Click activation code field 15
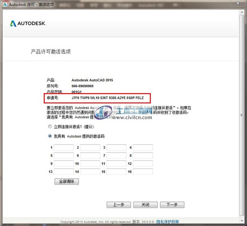 click(116, 172)
